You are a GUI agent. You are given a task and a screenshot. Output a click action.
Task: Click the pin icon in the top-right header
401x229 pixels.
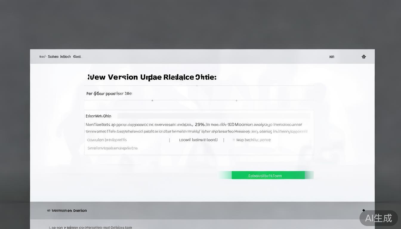[x=364, y=57]
